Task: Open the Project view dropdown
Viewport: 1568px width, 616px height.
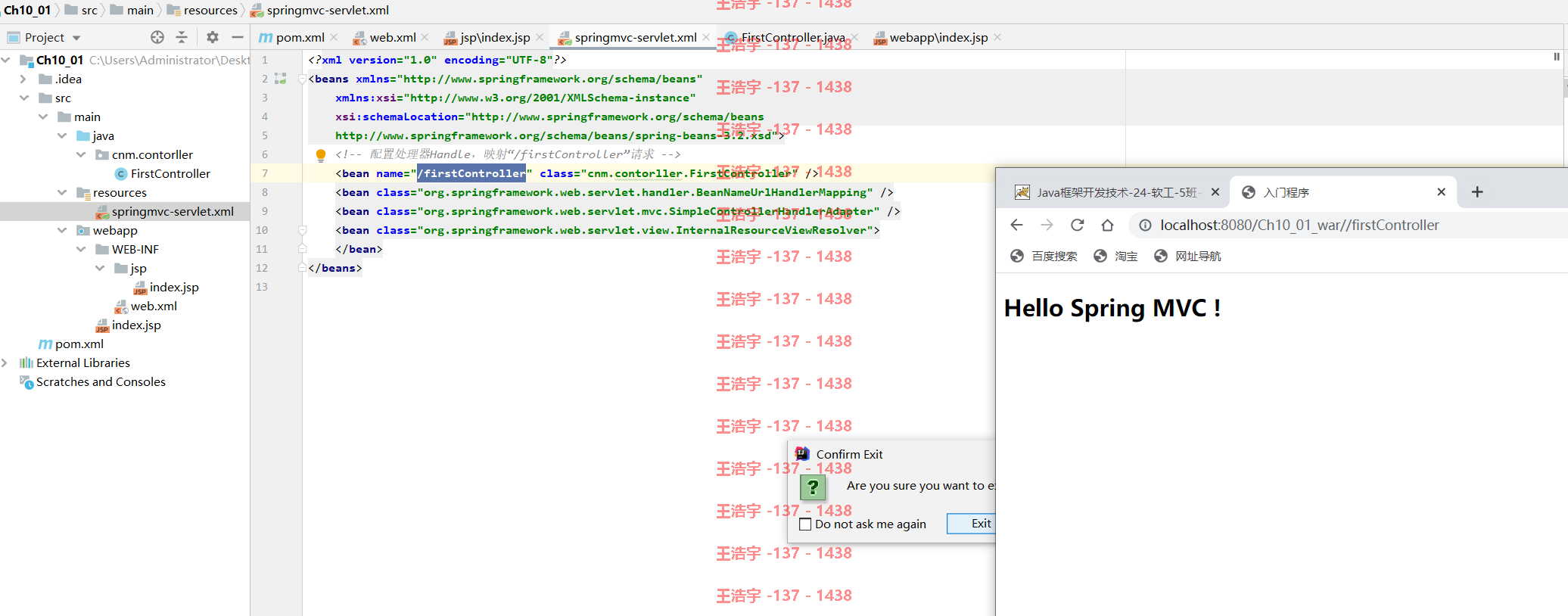Action: (76, 38)
